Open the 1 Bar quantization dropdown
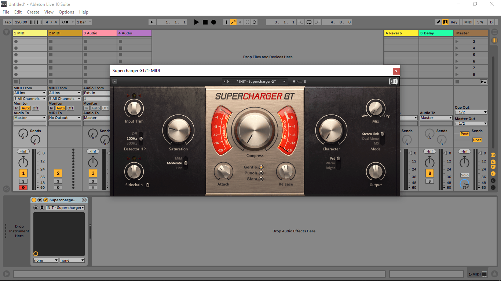Screen dimensions: 501x281 [84, 22]
